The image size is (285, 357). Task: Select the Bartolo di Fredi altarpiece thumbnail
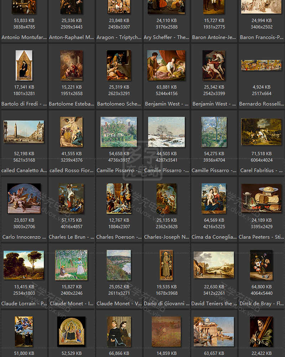24,65
